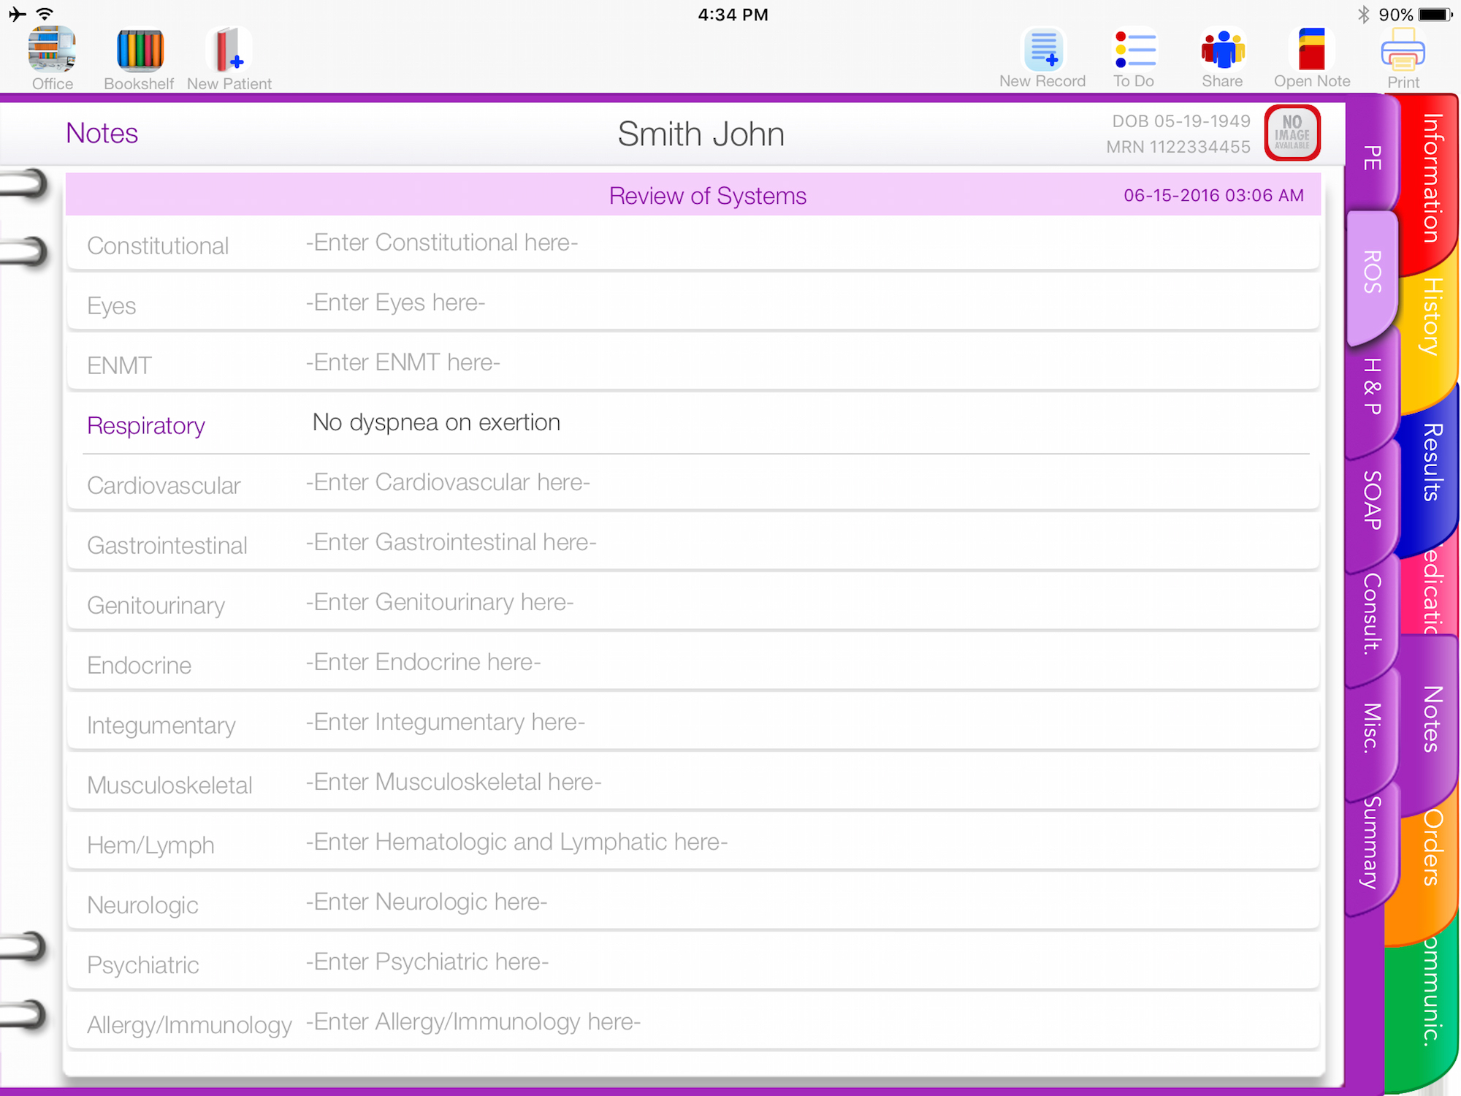Viewport: 1461px width, 1096px height.
Task: Tap the Hematologic and Lymphatic entry field
Action: 811,842
